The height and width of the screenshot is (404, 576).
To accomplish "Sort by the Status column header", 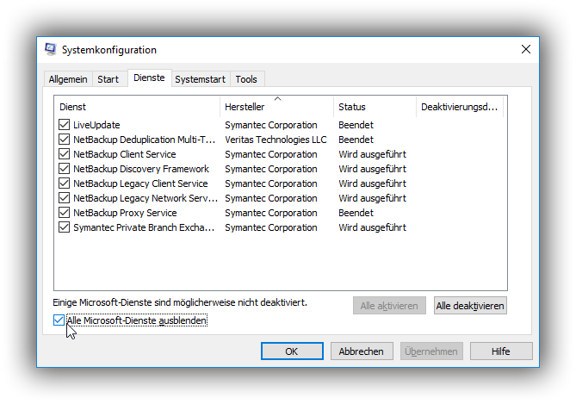I will coord(375,107).
